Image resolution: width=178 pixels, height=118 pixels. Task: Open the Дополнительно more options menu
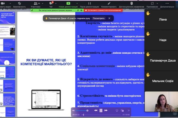(x=169, y=4)
